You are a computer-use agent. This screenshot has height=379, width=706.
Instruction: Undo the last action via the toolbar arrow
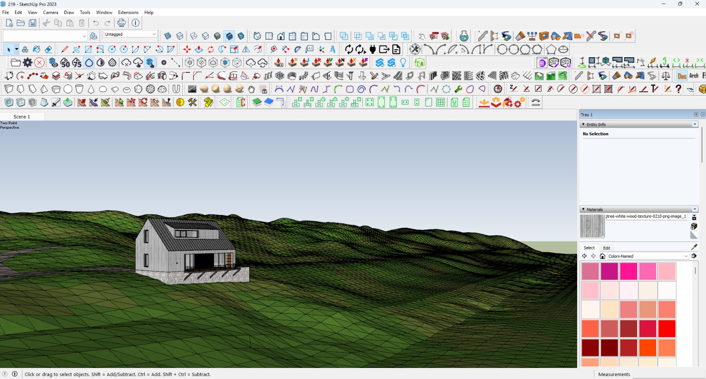96,23
